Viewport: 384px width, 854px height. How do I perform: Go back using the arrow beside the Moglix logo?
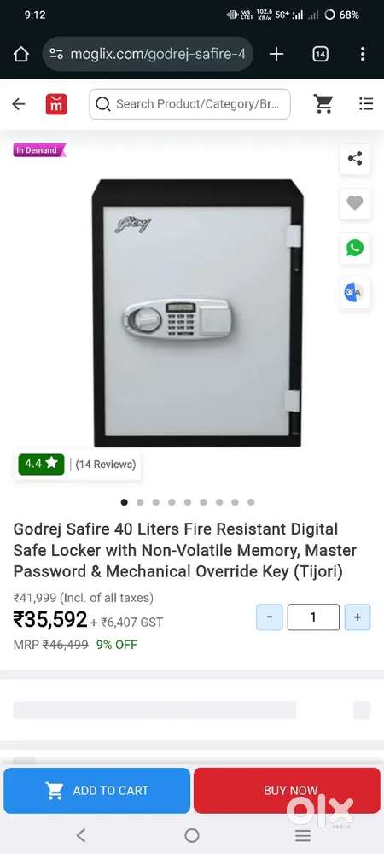tap(19, 104)
